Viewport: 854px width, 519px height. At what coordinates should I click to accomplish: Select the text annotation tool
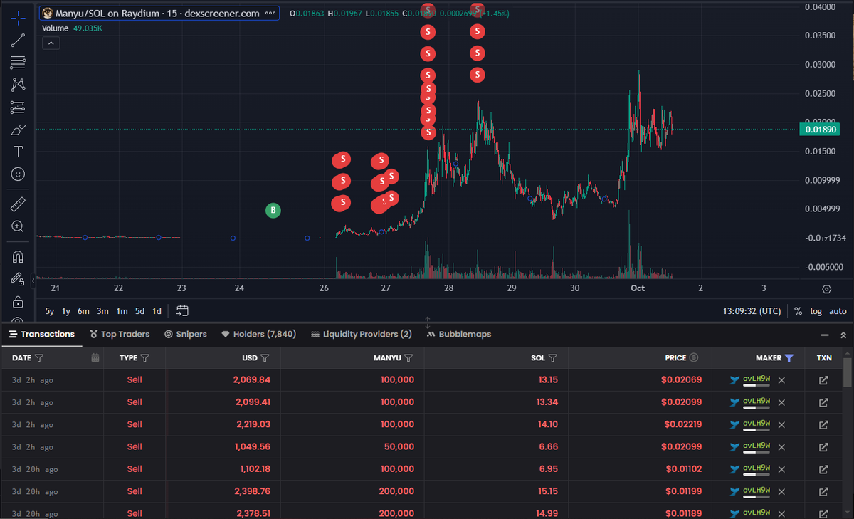point(17,151)
